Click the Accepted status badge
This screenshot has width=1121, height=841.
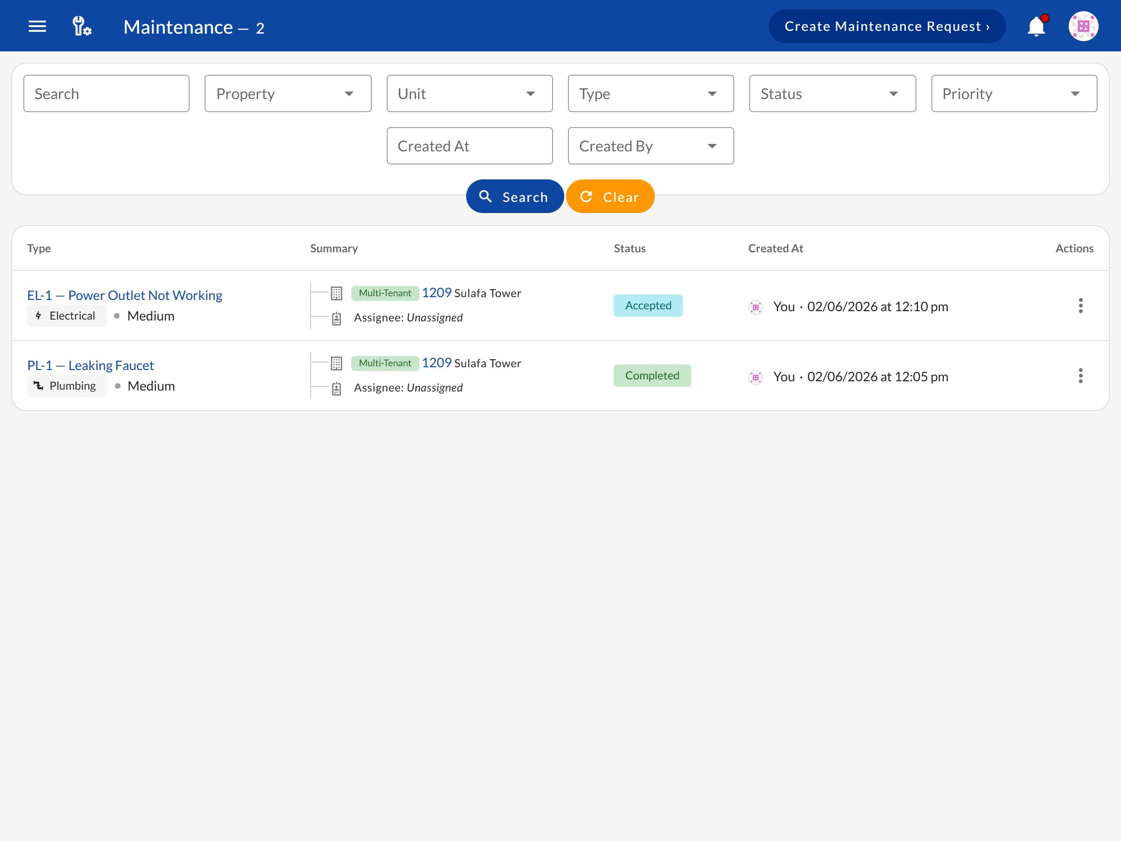point(648,306)
